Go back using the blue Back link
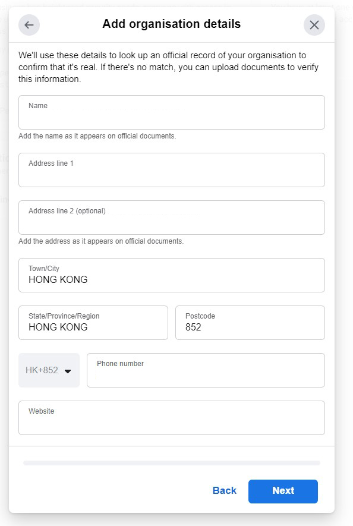 (x=225, y=490)
